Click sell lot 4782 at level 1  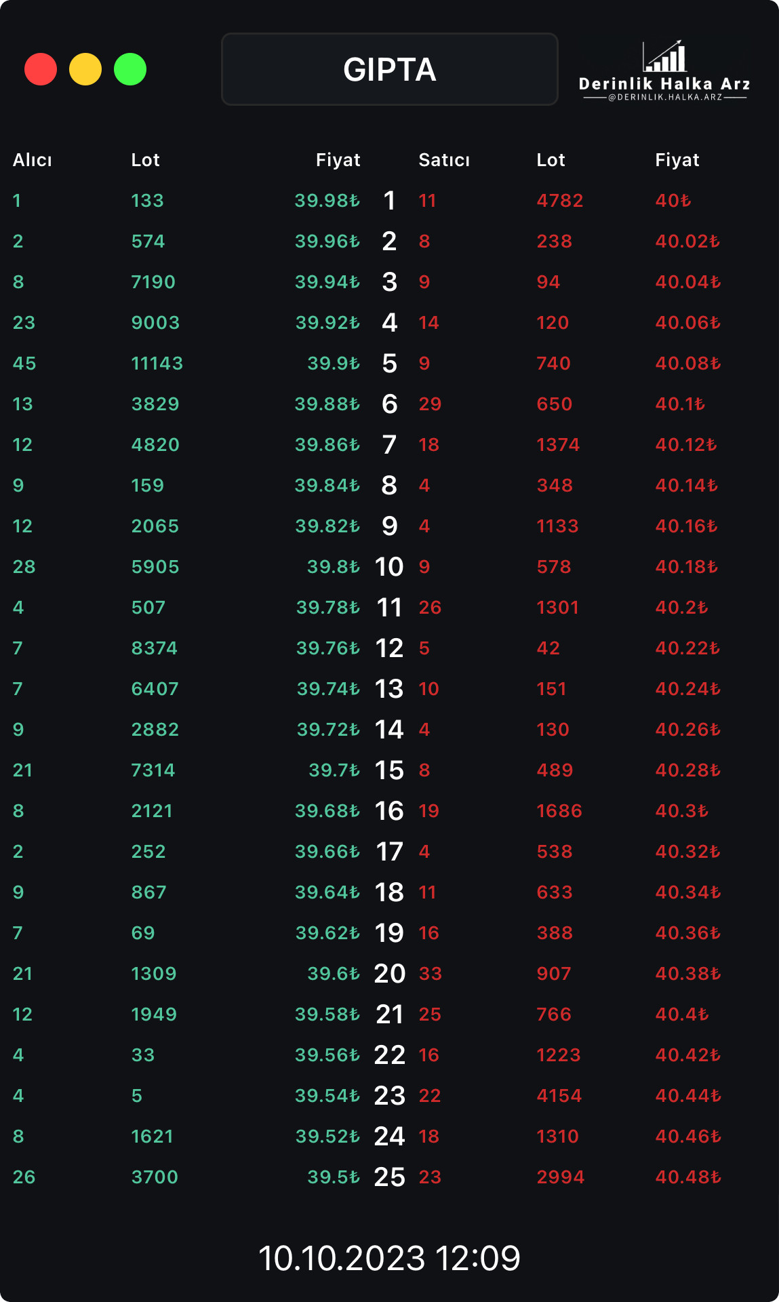560,201
